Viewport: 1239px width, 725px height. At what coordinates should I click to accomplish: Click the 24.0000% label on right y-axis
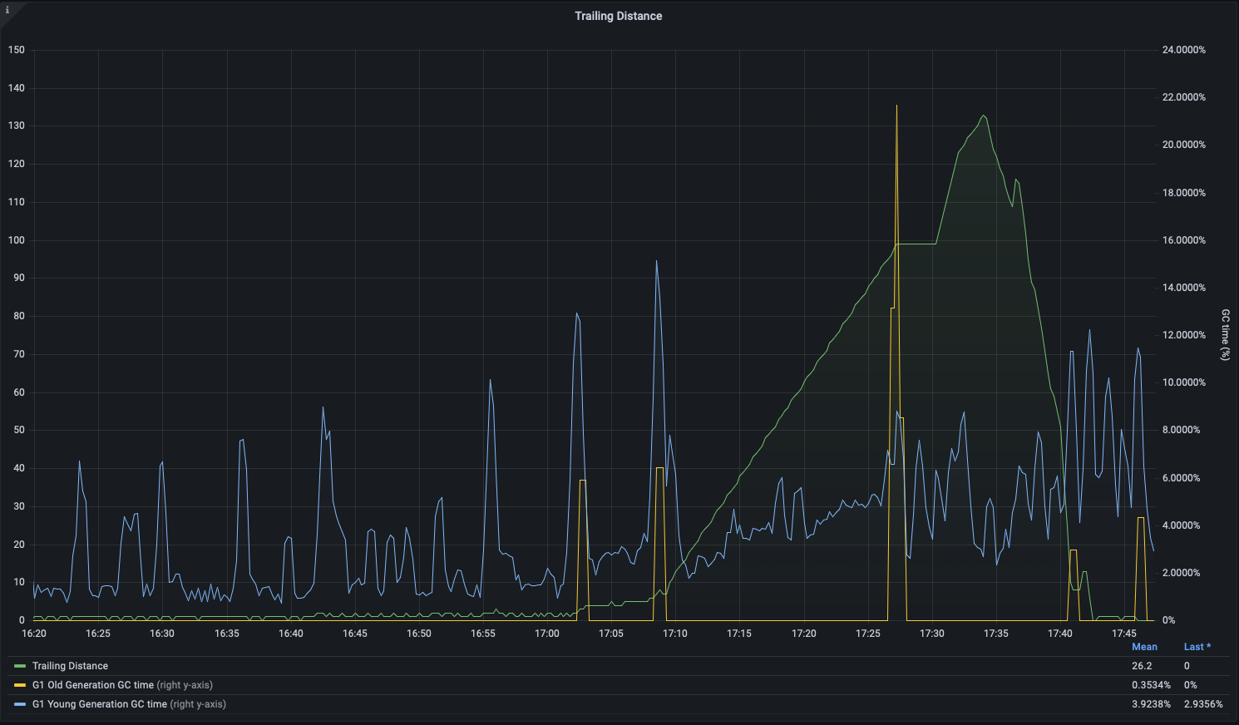click(x=1184, y=50)
